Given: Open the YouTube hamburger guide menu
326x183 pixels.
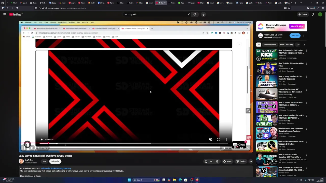Looking at the screenshot, I should 5,14.
